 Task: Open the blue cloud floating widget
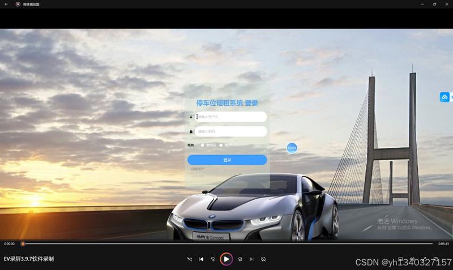pyautogui.click(x=445, y=97)
